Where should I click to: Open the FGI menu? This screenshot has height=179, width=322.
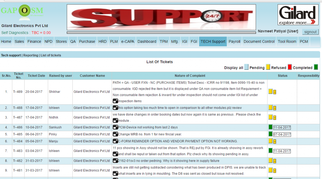click(x=194, y=42)
